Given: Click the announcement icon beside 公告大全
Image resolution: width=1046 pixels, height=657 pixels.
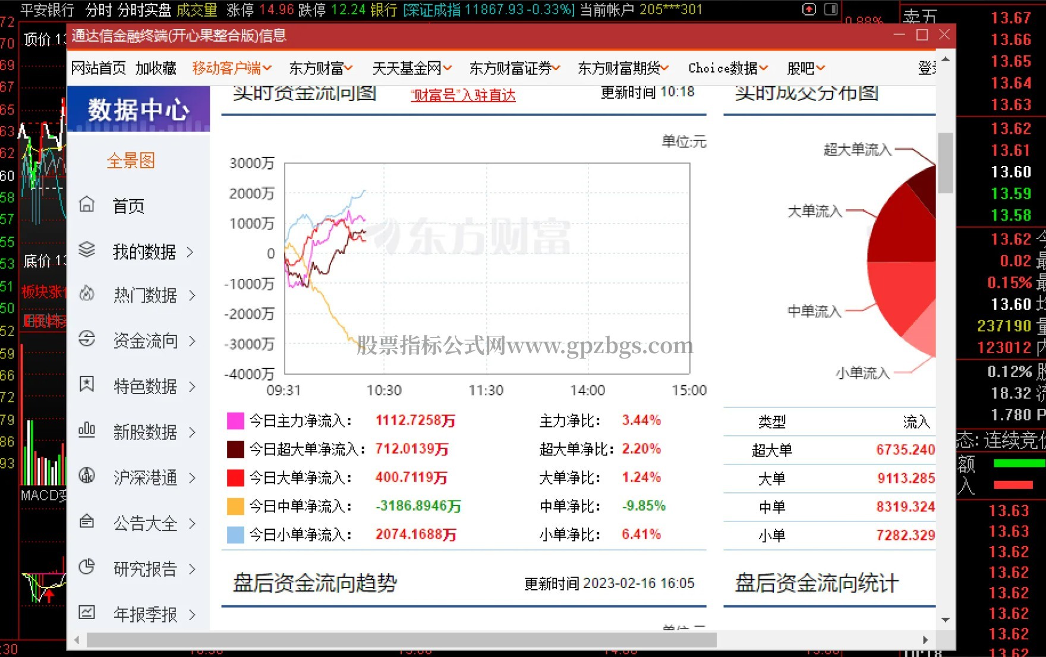Looking at the screenshot, I should tap(87, 521).
